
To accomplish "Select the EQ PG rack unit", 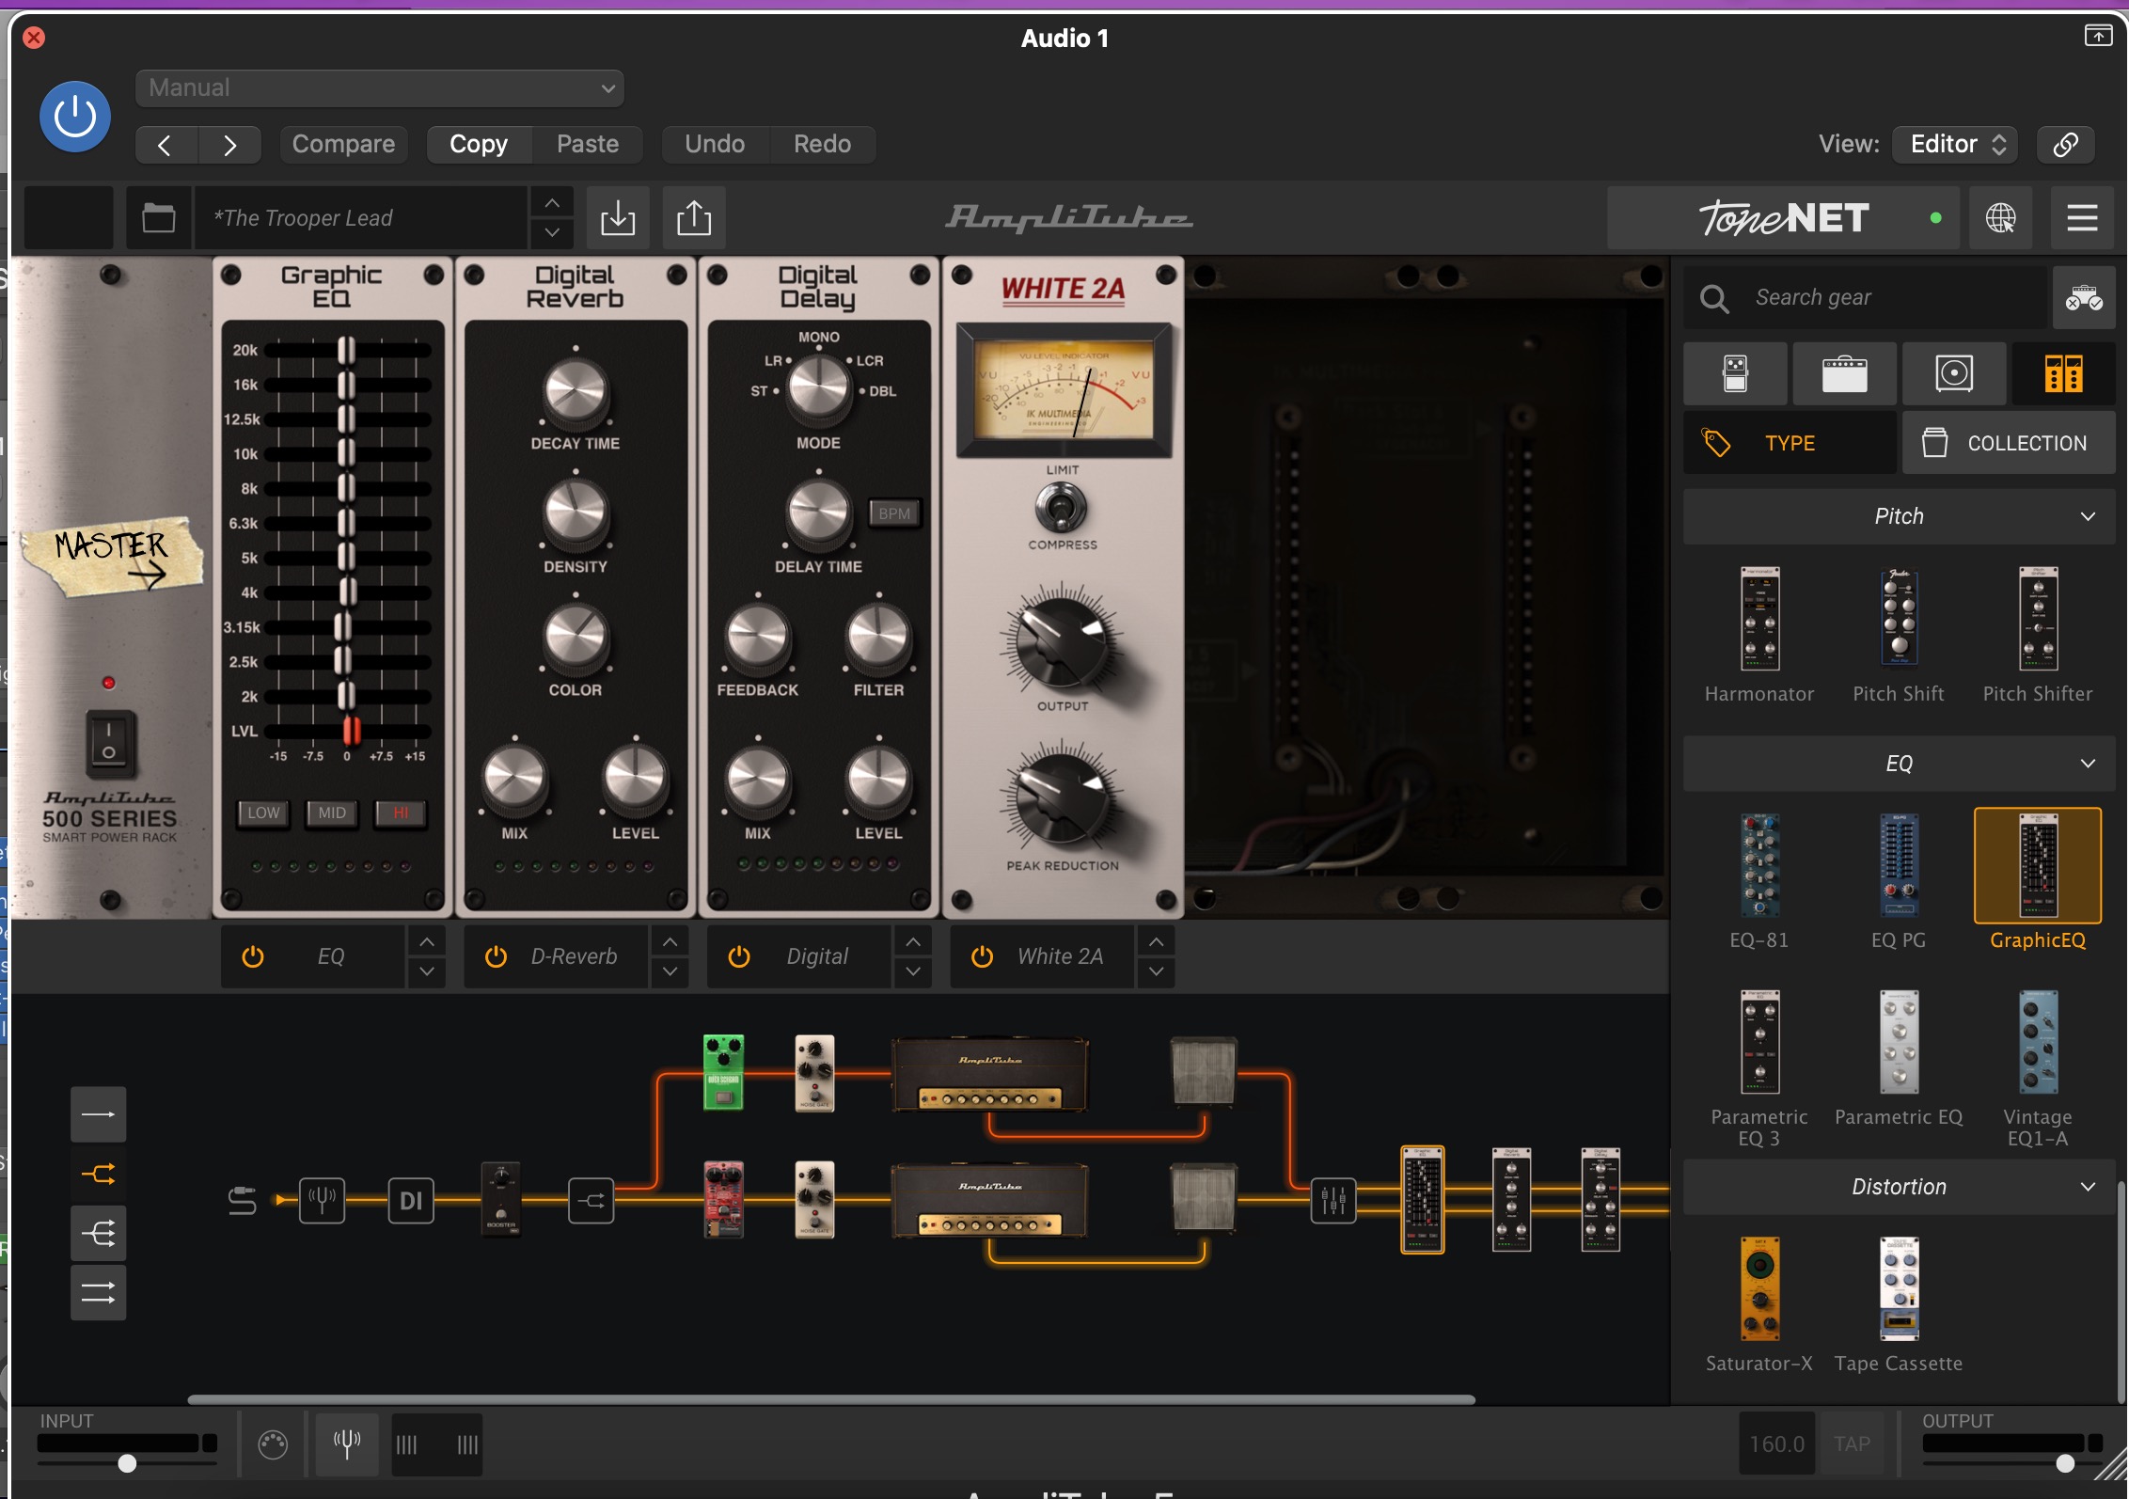I will [1899, 865].
